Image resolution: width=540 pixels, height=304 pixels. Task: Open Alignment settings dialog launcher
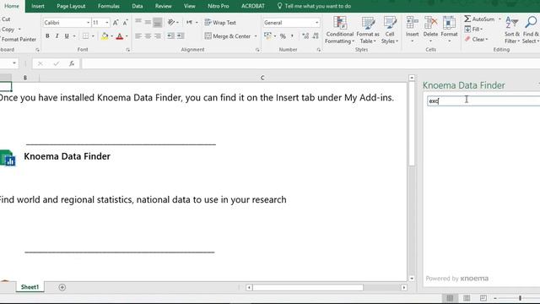[x=257, y=50]
